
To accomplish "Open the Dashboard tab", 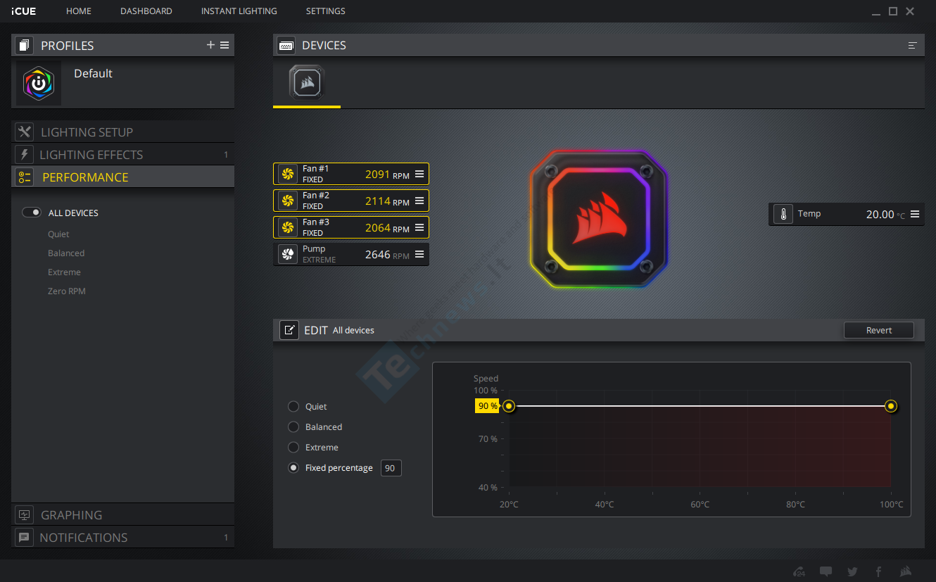I will [146, 11].
